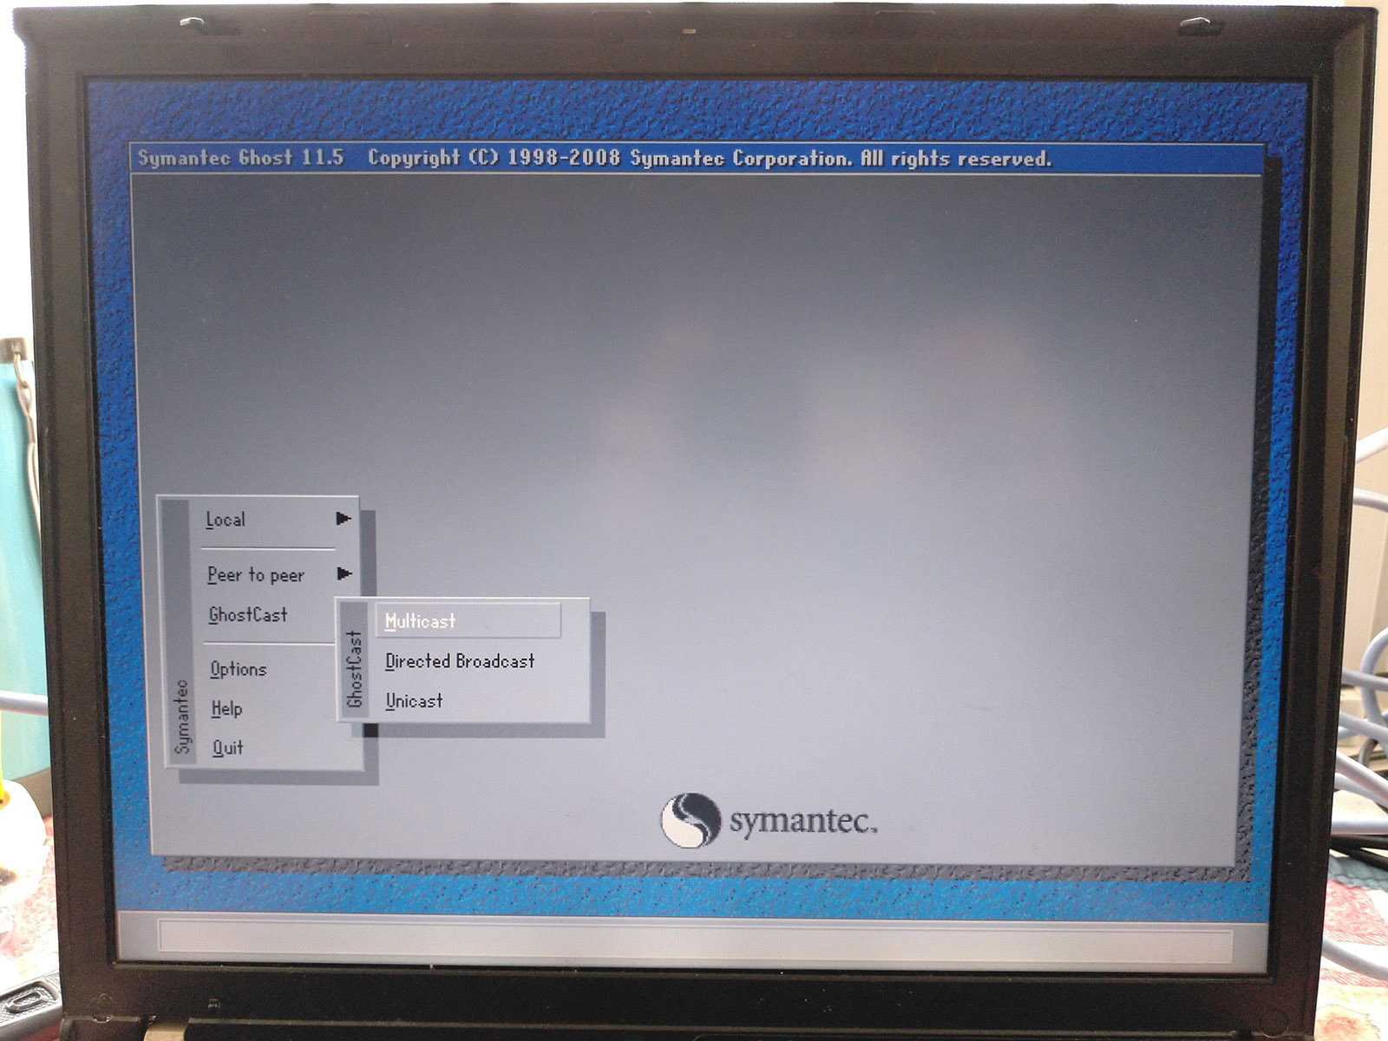Select Multicast in GhostCast submenu
The width and height of the screenshot is (1388, 1041).
pyautogui.click(x=468, y=621)
